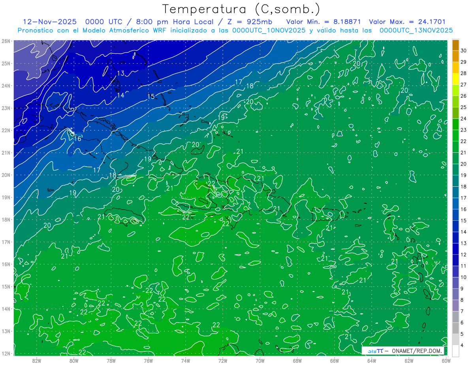Click the "68W" longitude axis label
Image resolution: width=474 pixels, height=366 pixels.
click(297, 360)
